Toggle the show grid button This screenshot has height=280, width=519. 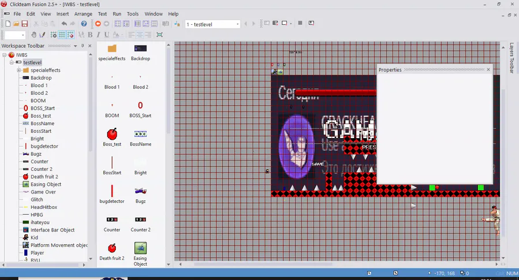click(x=62, y=35)
